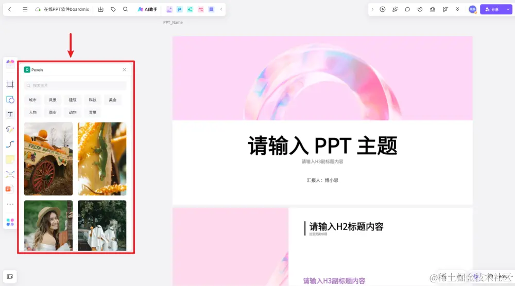The height and width of the screenshot is (286, 515).
Task: Click the Pexels logo title
Action: [x=34, y=70]
